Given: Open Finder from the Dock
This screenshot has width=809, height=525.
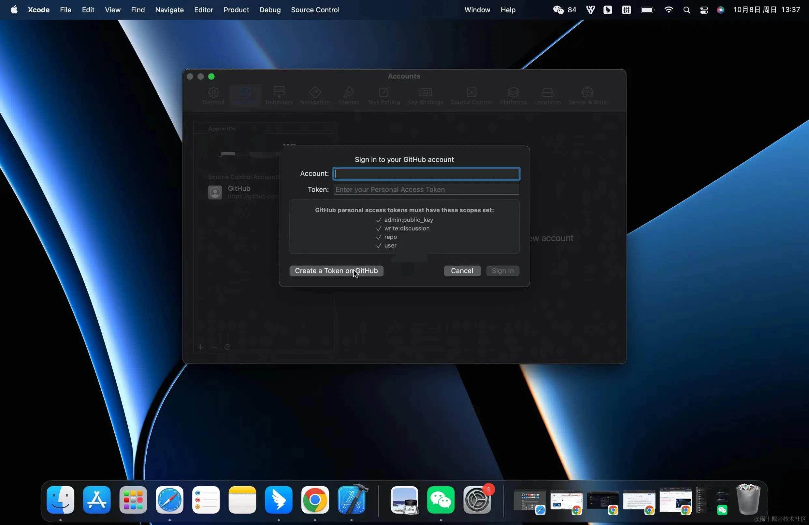Looking at the screenshot, I should tap(61, 500).
